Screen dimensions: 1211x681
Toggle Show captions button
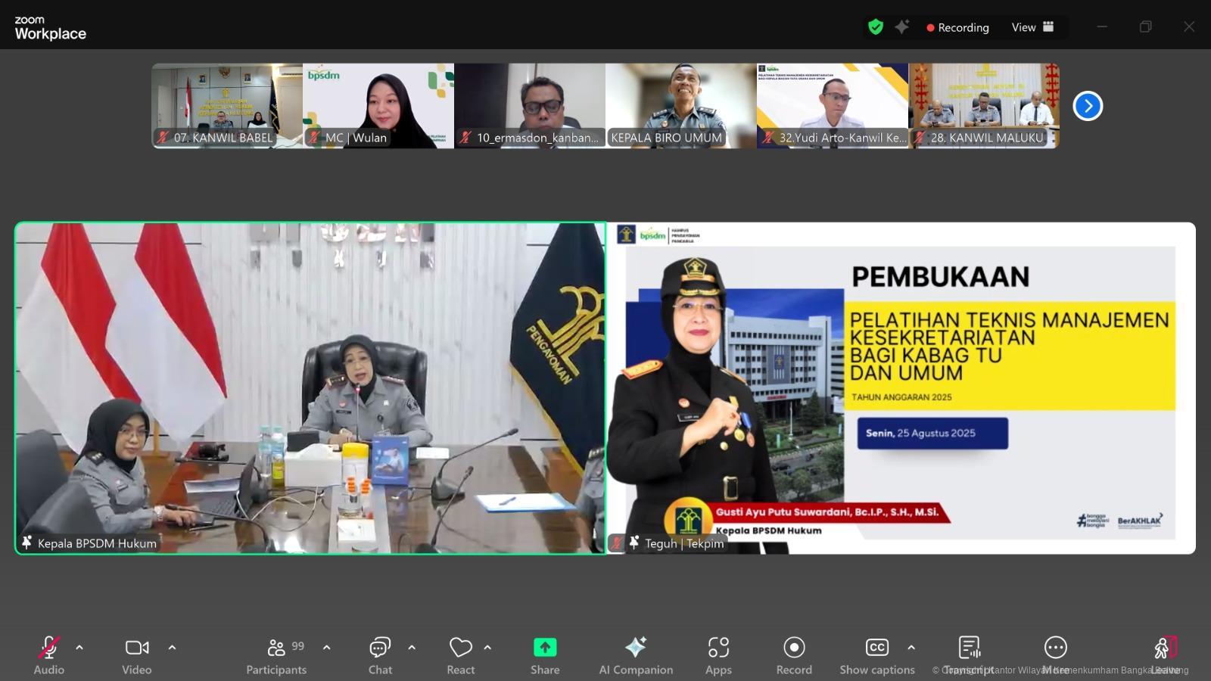pos(876,655)
